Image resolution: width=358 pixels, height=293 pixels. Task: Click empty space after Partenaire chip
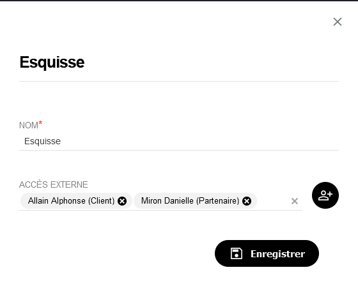[273, 201]
